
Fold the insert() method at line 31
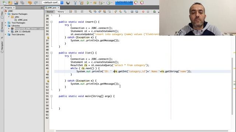point(52,22)
